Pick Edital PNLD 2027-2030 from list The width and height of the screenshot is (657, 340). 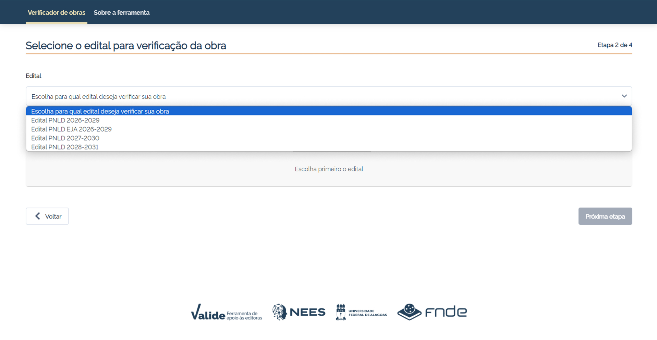[329, 138]
